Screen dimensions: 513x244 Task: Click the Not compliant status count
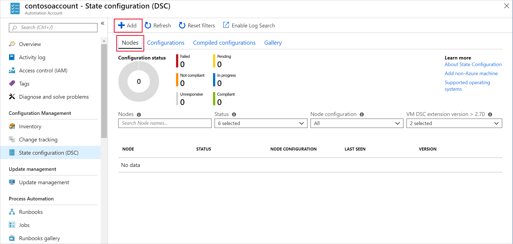[182, 83]
